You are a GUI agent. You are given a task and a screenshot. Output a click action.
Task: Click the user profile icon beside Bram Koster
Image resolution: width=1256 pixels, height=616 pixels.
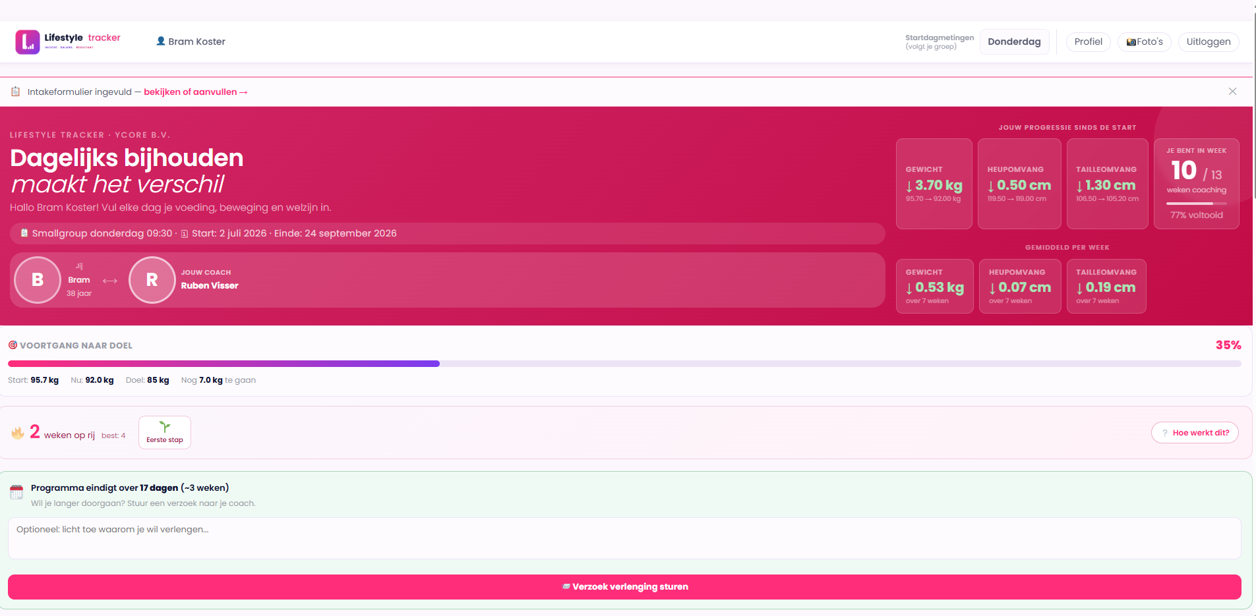tap(161, 41)
